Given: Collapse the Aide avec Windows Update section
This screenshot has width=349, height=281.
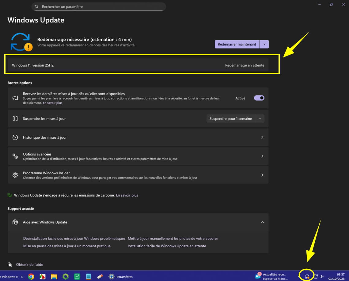Looking at the screenshot, I should [x=262, y=222].
